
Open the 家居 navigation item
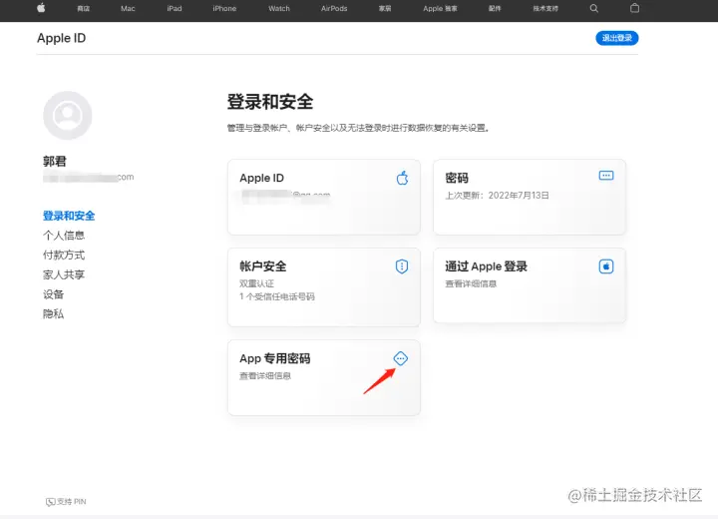[385, 8]
